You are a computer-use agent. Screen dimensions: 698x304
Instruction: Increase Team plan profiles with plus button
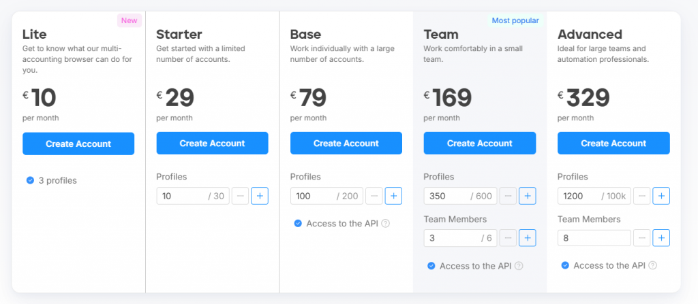tap(527, 197)
